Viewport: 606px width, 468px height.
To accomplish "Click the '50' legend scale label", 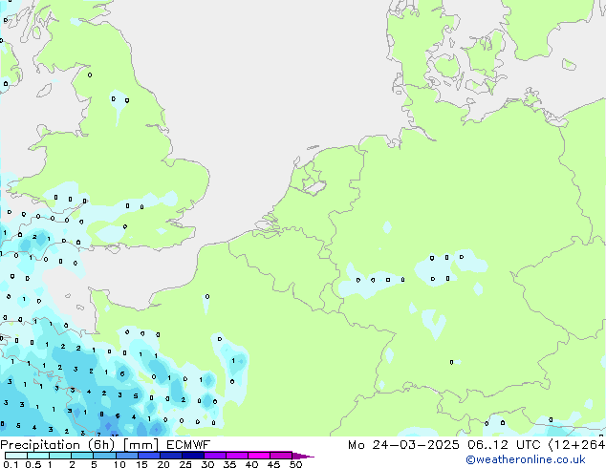I will tap(295, 464).
